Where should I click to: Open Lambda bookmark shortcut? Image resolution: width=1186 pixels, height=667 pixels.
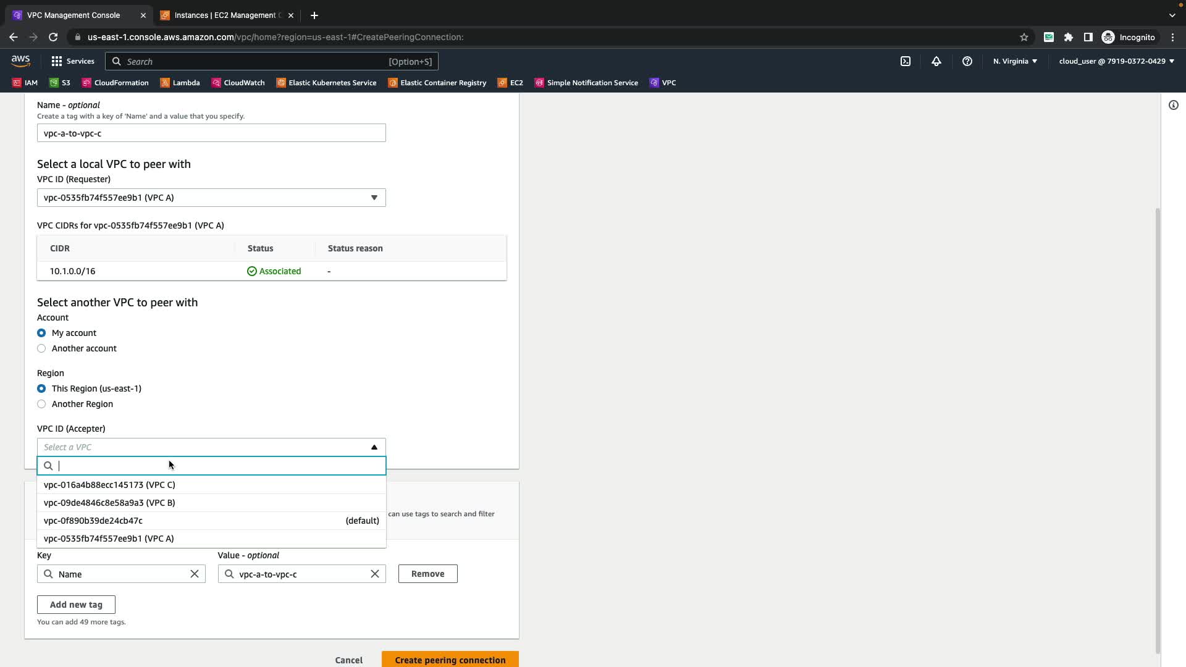(180, 83)
